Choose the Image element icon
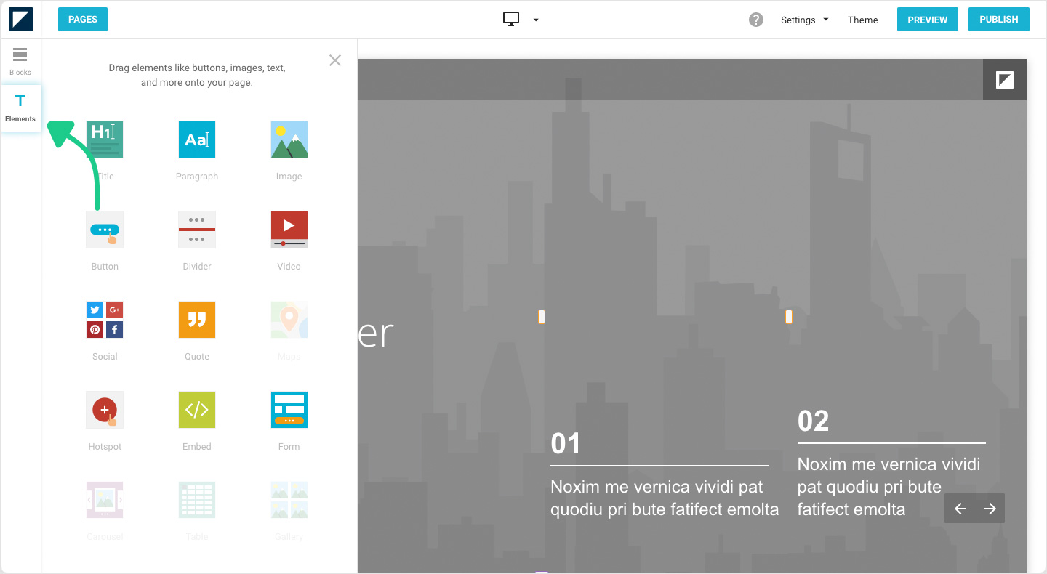The width and height of the screenshot is (1047, 574). tap(289, 140)
